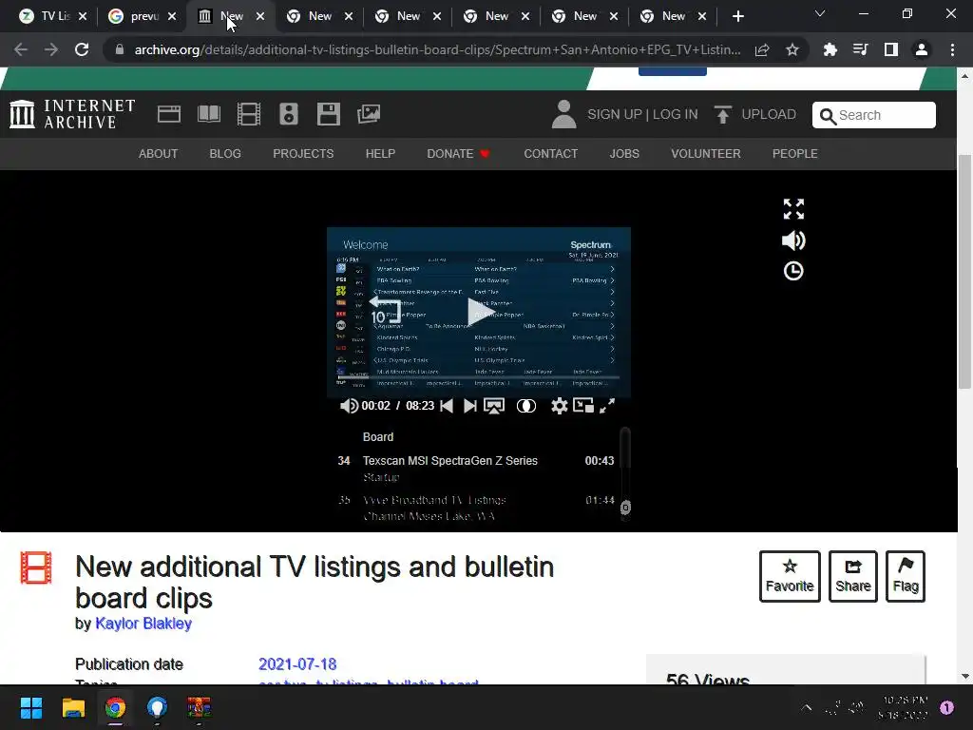Open Internet Archive home logo
Screen dimensions: 973x730
72,114
